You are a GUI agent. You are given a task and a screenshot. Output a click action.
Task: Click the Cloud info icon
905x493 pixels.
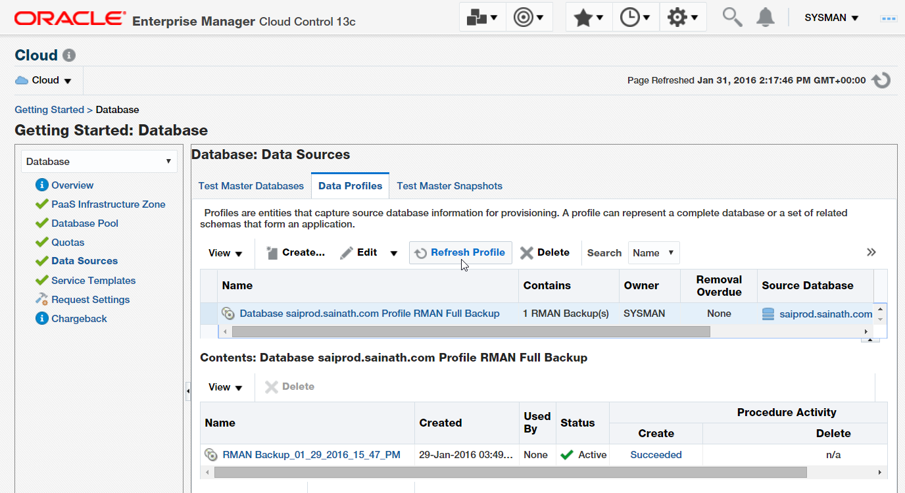tap(69, 56)
